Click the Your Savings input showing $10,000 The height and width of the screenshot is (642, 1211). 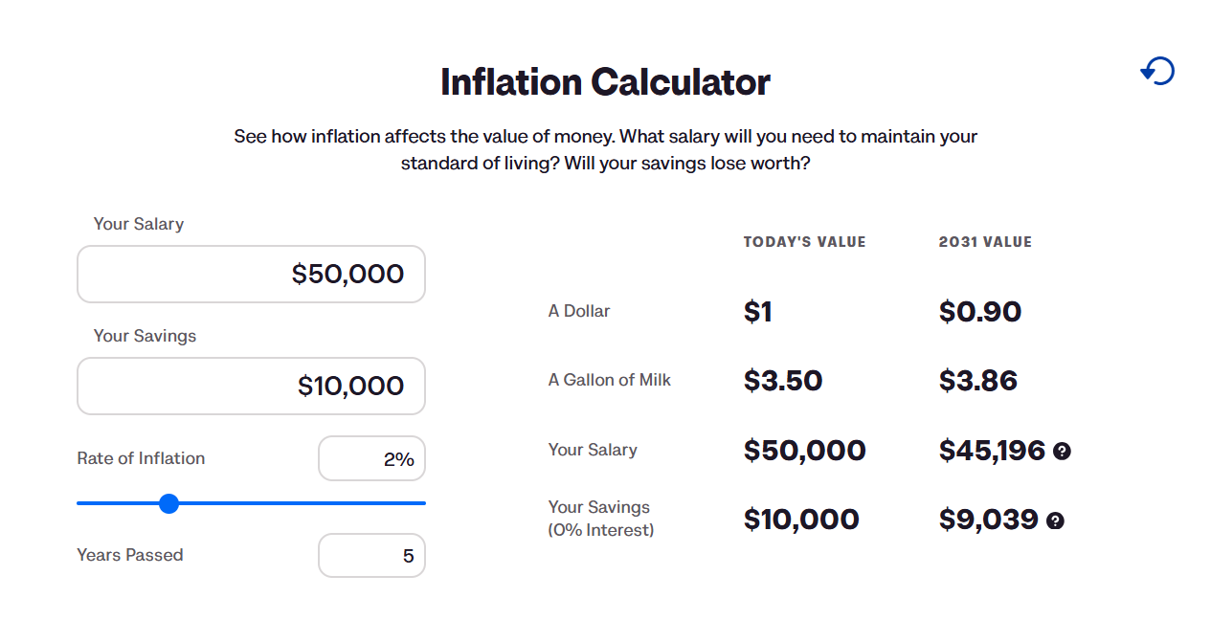(x=251, y=387)
